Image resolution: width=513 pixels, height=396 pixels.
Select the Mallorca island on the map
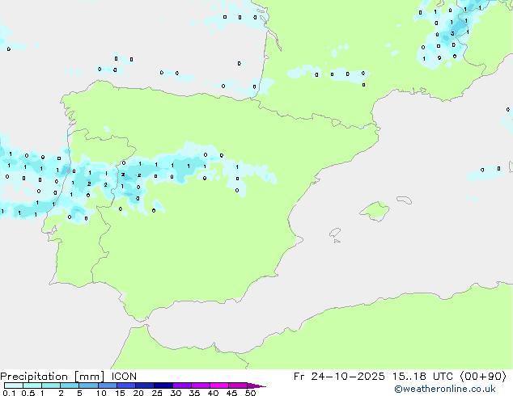(375, 212)
